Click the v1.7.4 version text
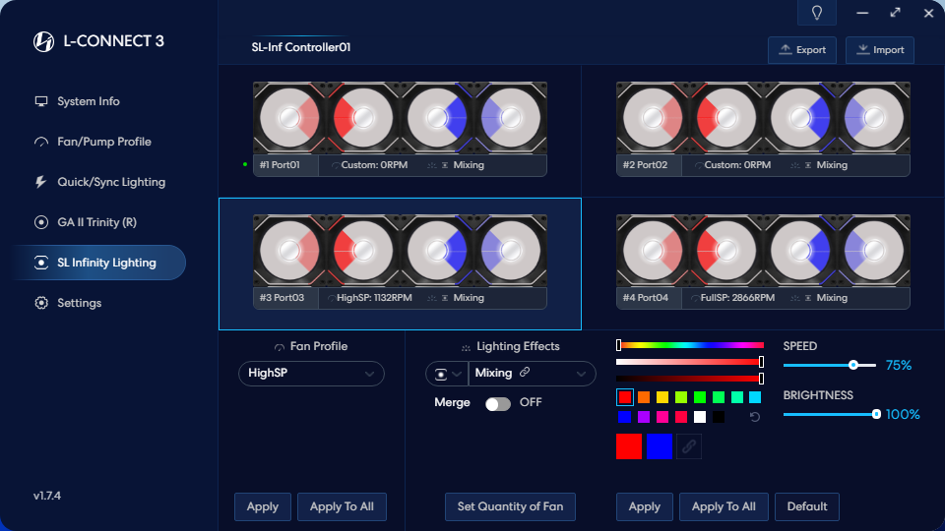This screenshot has width=945, height=531. (x=47, y=496)
